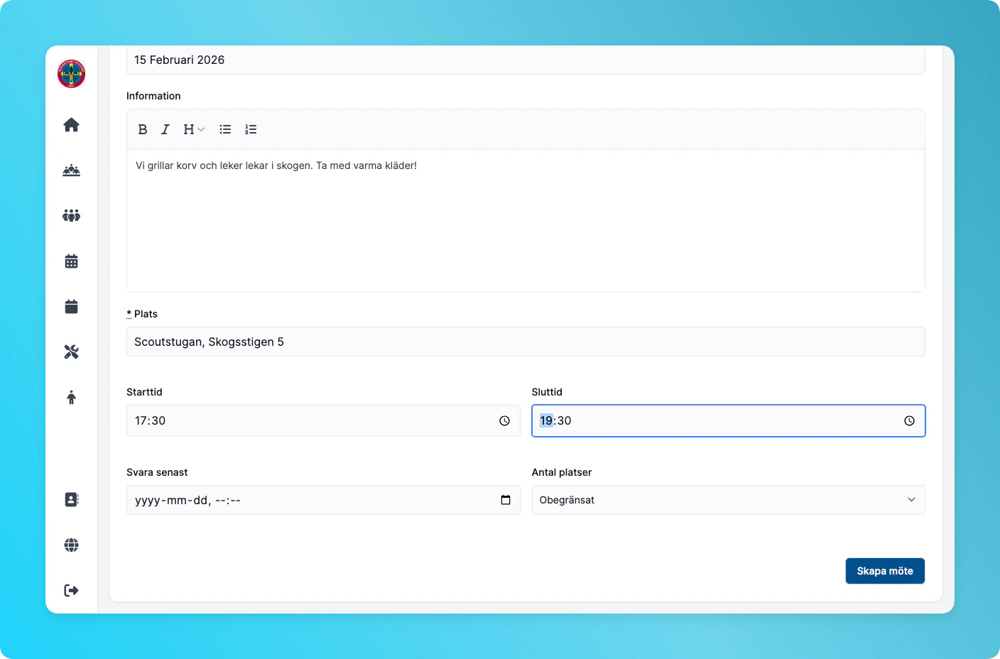Expand the Antal platser dropdown

(x=729, y=500)
